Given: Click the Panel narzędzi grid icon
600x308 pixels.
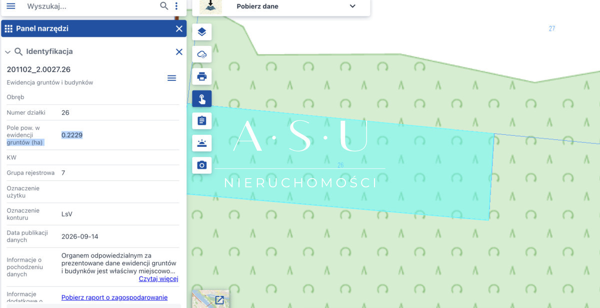Looking at the screenshot, I should [x=8, y=28].
